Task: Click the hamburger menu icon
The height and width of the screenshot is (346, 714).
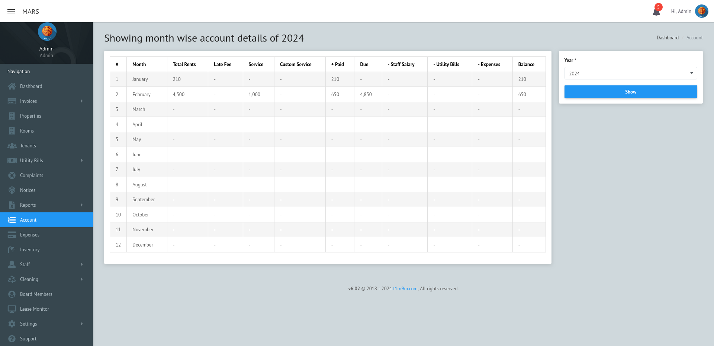Action: (x=11, y=12)
